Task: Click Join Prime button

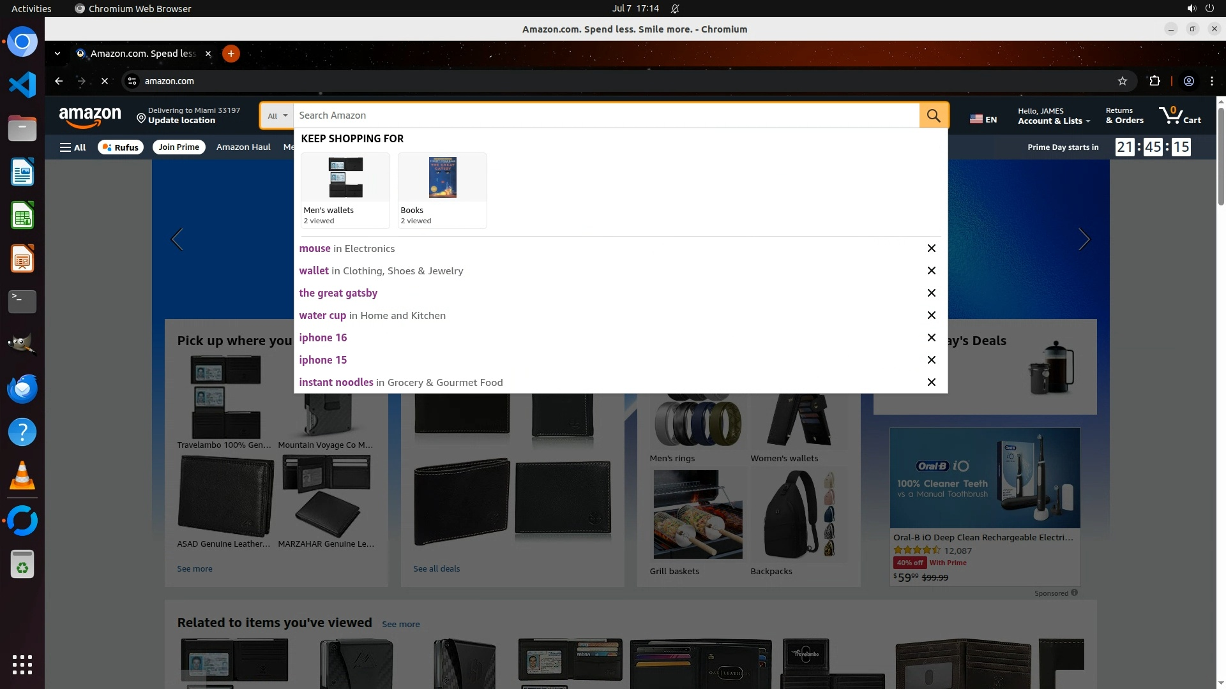Action: (x=179, y=147)
